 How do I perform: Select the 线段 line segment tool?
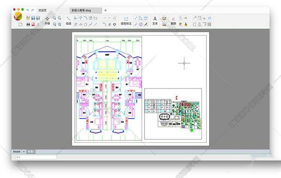(x=68, y=20)
